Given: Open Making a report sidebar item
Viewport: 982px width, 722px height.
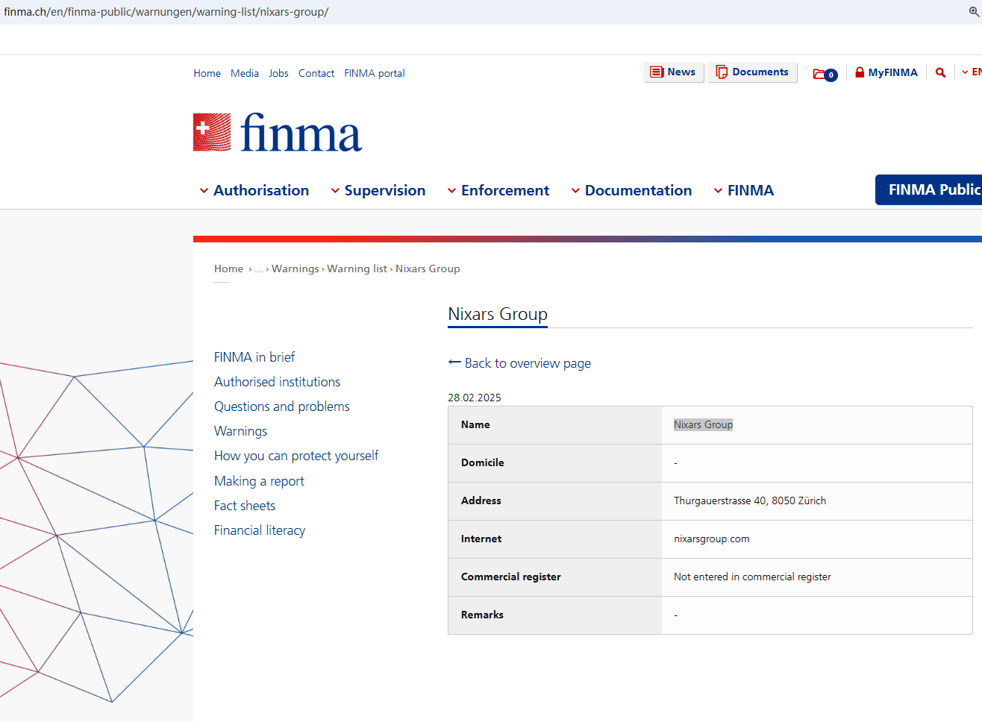Looking at the screenshot, I should pos(259,481).
